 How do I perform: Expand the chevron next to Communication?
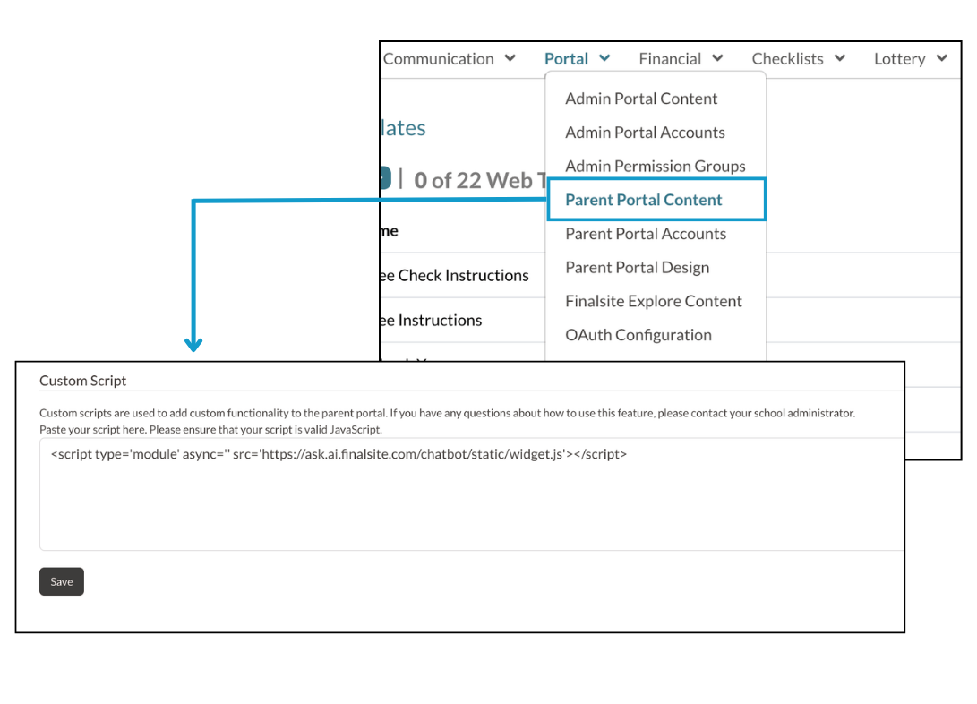coord(510,58)
